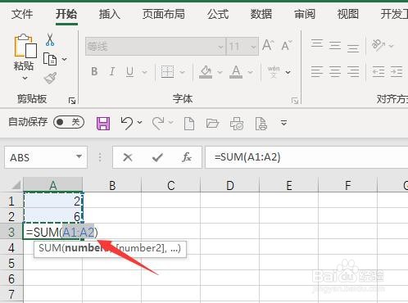Select cell A2 containing 6

53,216
